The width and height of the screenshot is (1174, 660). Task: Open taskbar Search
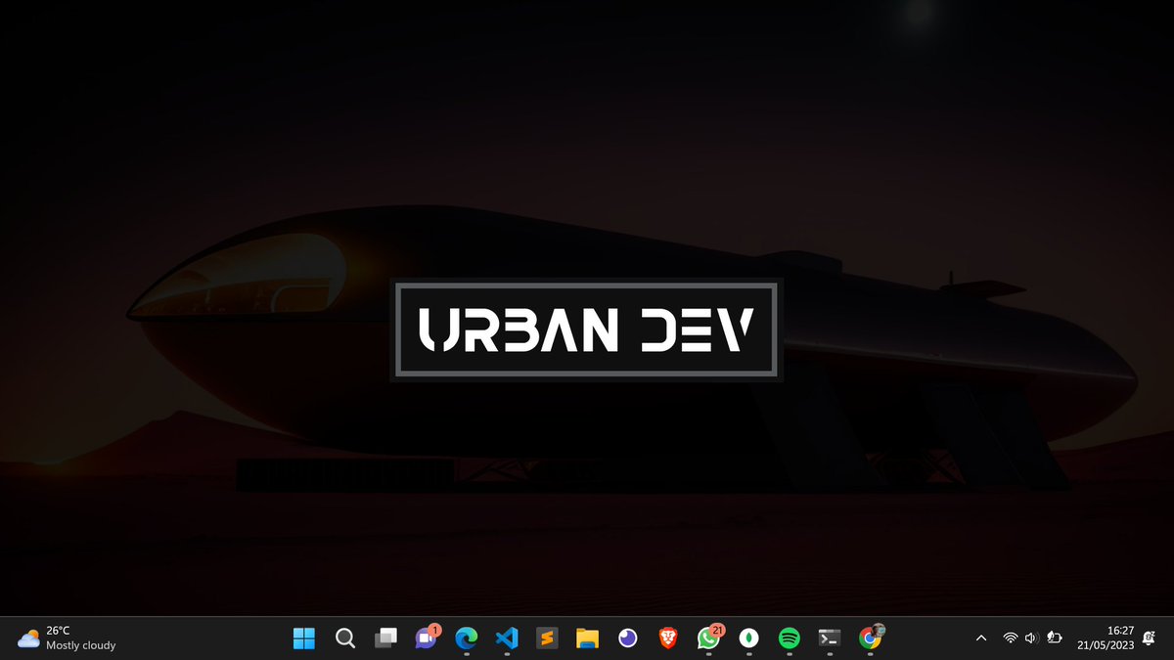tap(344, 638)
